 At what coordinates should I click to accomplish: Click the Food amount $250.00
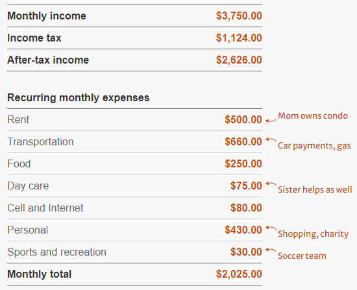pyautogui.click(x=243, y=163)
